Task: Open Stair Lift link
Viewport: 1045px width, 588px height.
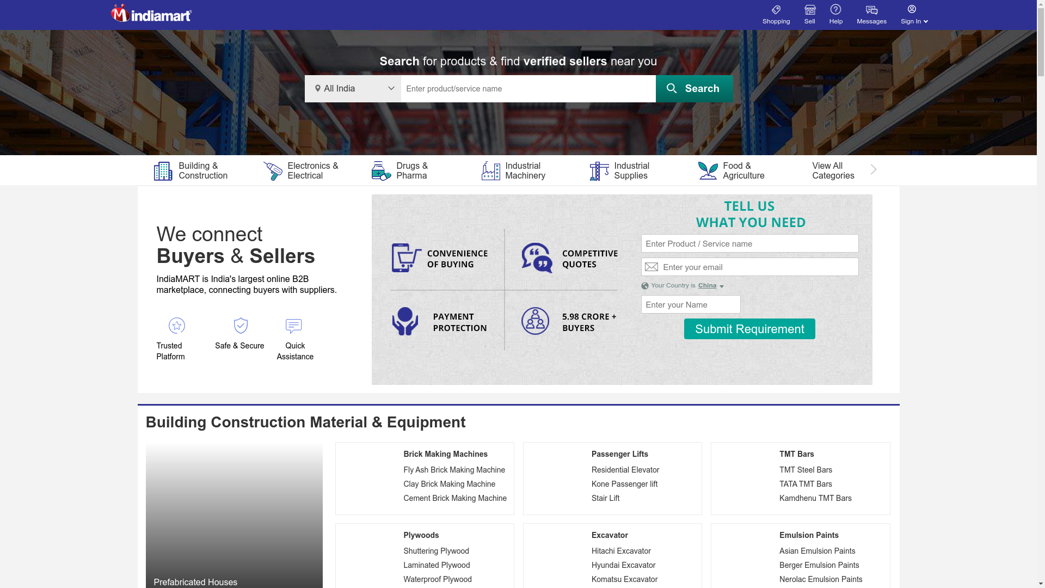Action: tap(605, 498)
